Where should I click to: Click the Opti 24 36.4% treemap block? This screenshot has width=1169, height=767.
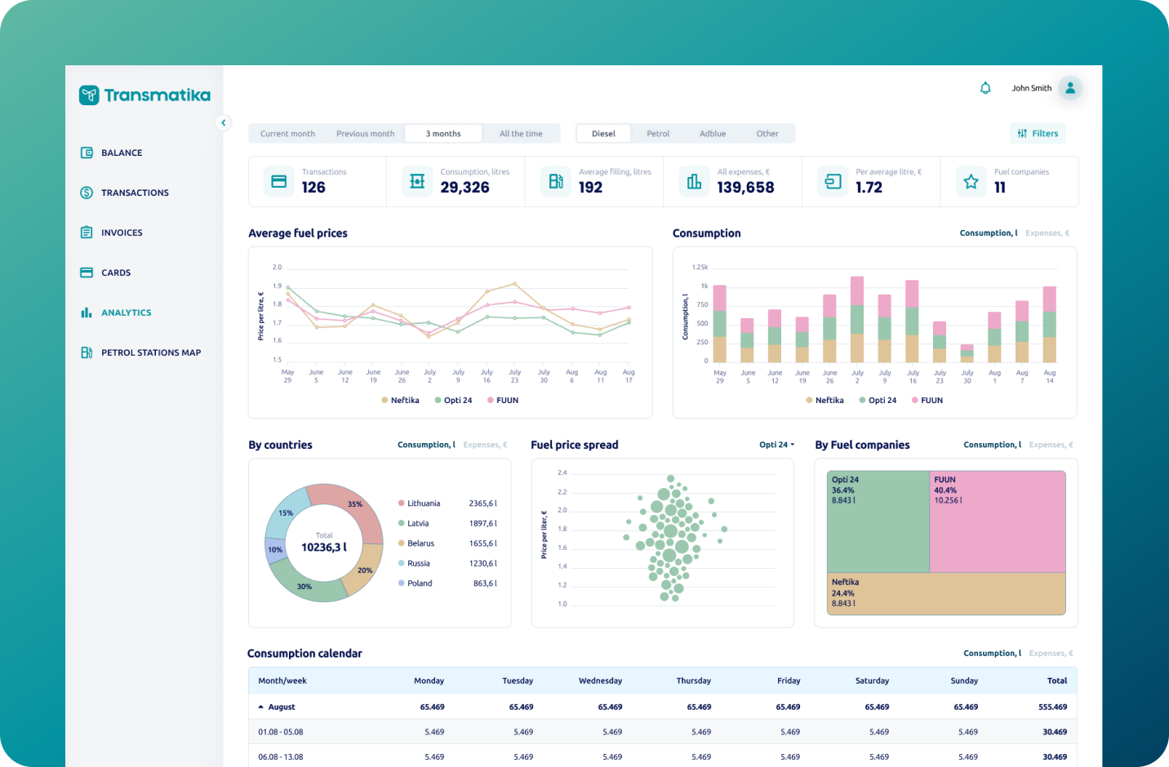click(x=878, y=521)
